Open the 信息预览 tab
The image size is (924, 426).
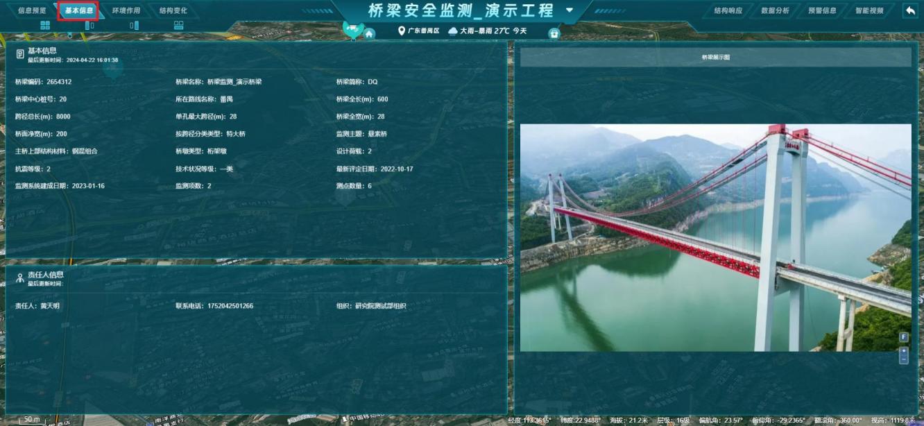pos(32,10)
